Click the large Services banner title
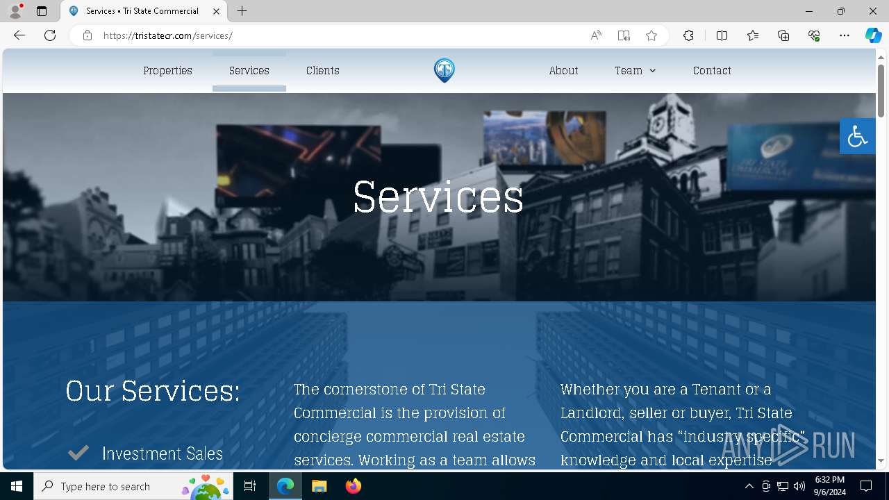The height and width of the screenshot is (500, 889). (438, 197)
